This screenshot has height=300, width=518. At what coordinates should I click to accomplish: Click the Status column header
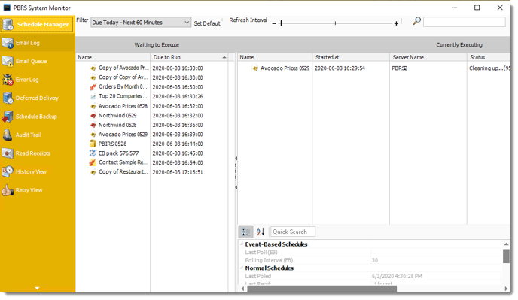pos(489,57)
